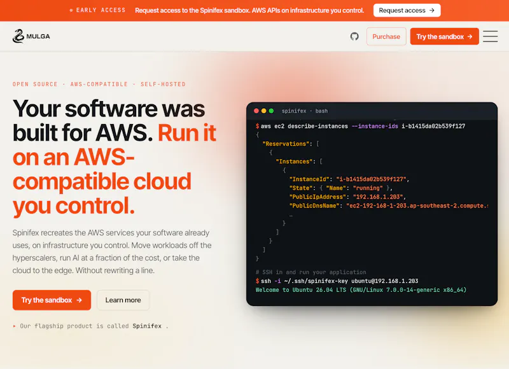Viewport: 509px width, 369px height.
Task: Click header Try the sandbox button
Action: [x=444, y=37]
